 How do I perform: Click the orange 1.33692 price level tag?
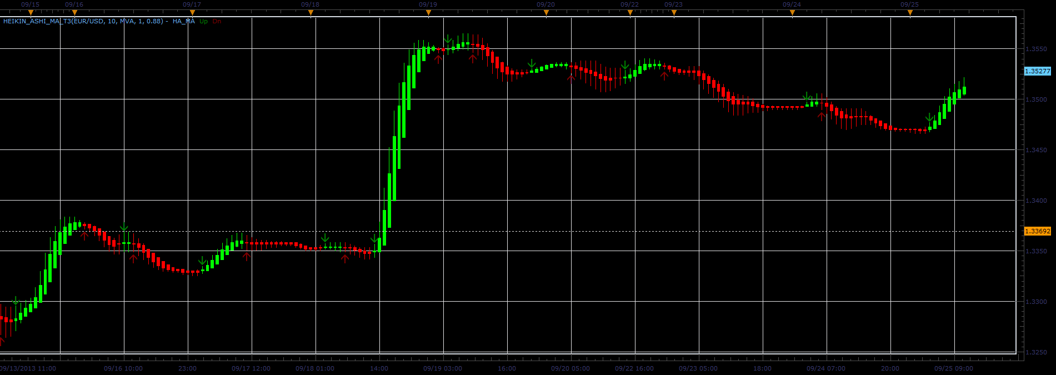click(1037, 231)
